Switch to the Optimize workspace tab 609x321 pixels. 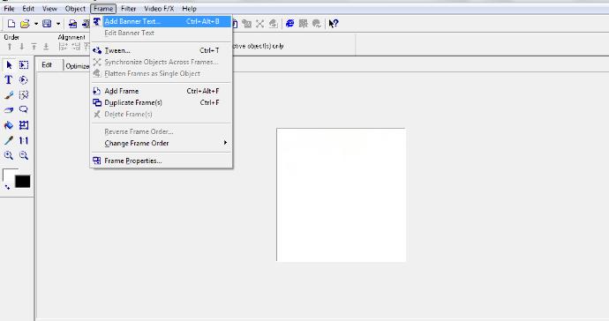pos(77,66)
